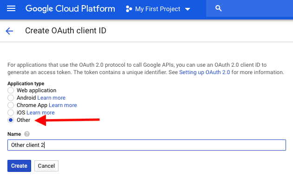Open Learn more link beside Android
Screen dimensions: 293x177
click(x=52, y=98)
